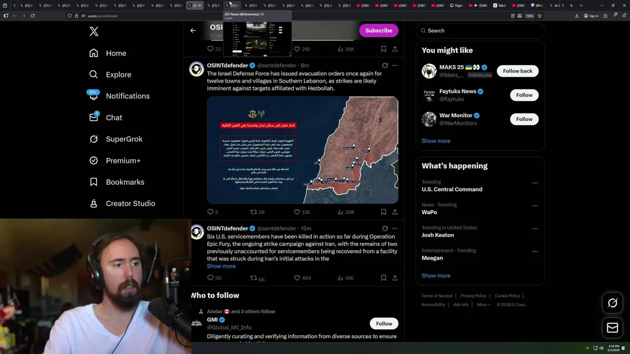This screenshot has height=354, width=630.
Task: Reply to the Six U.S. servicemembers post
Action: pyautogui.click(x=214, y=278)
